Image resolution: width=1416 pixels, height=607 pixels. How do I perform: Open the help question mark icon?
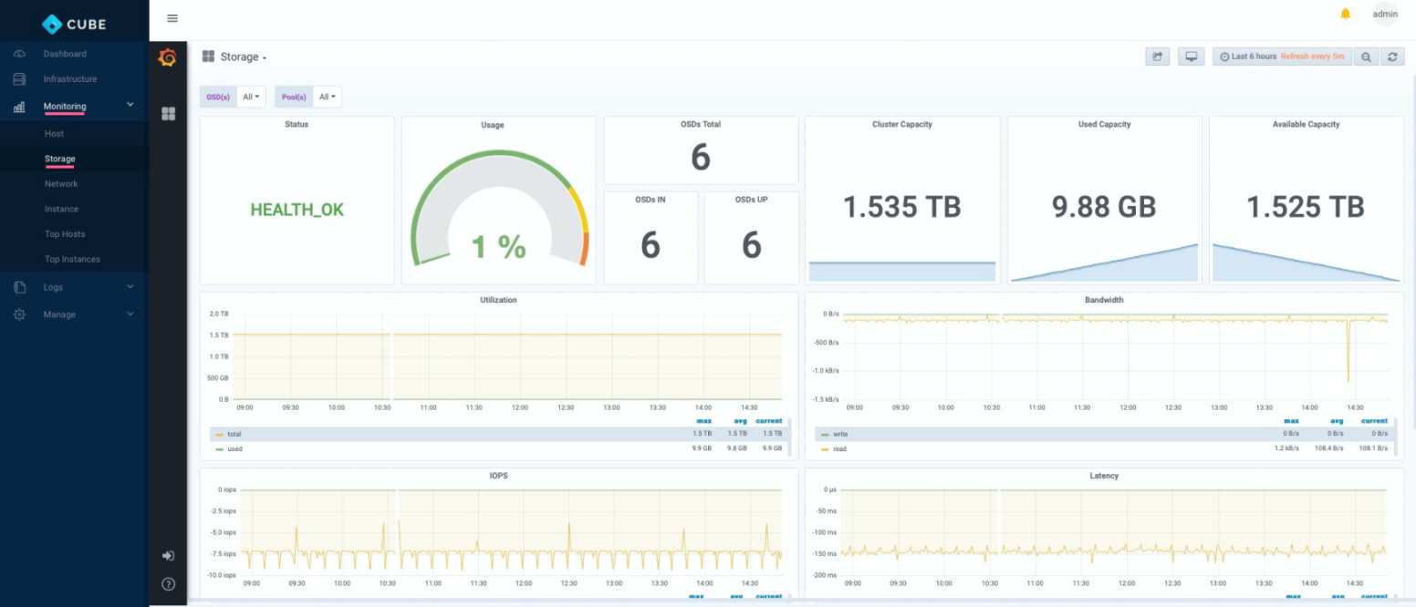(x=168, y=584)
